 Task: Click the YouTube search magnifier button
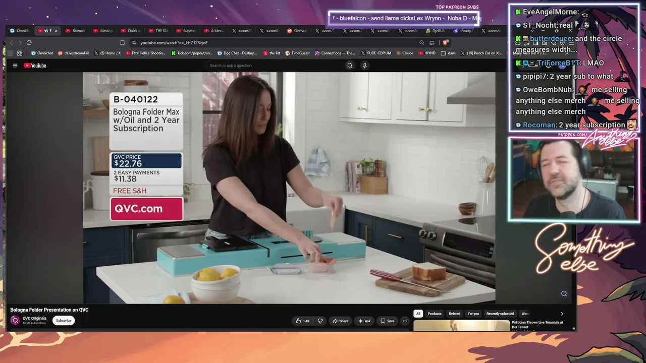[x=350, y=66]
